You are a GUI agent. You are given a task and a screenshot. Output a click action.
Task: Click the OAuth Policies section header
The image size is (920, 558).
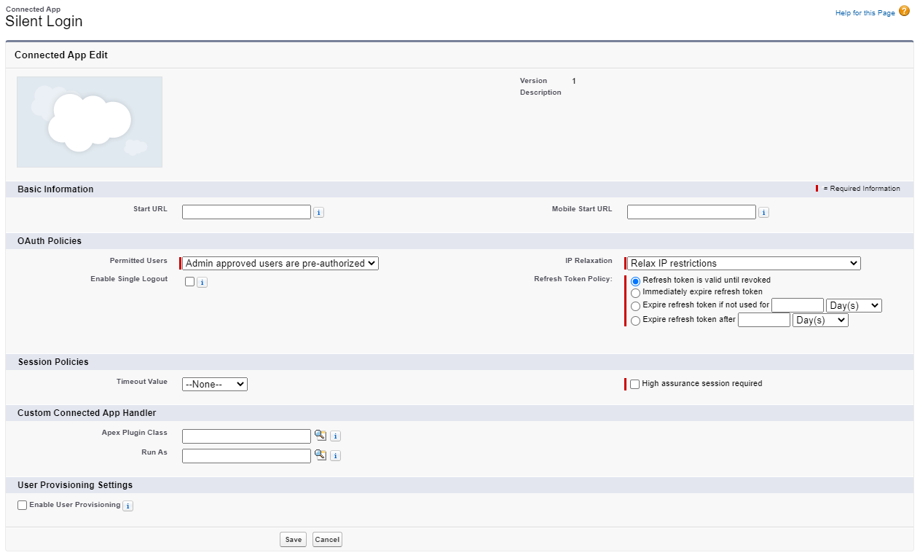(50, 241)
